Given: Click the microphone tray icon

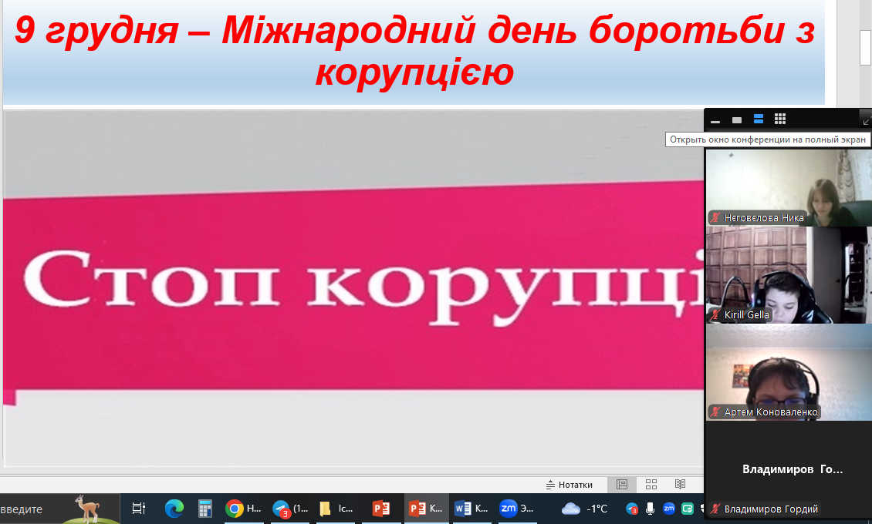Looking at the screenshot, I should point(650,509).
